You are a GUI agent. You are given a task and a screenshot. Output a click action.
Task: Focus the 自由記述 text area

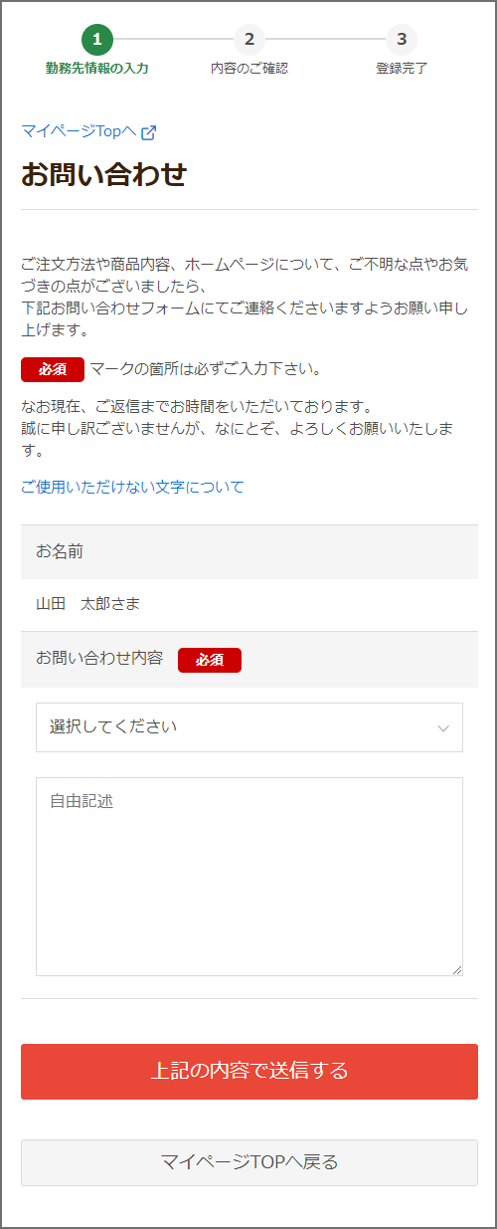coord(249,877)
